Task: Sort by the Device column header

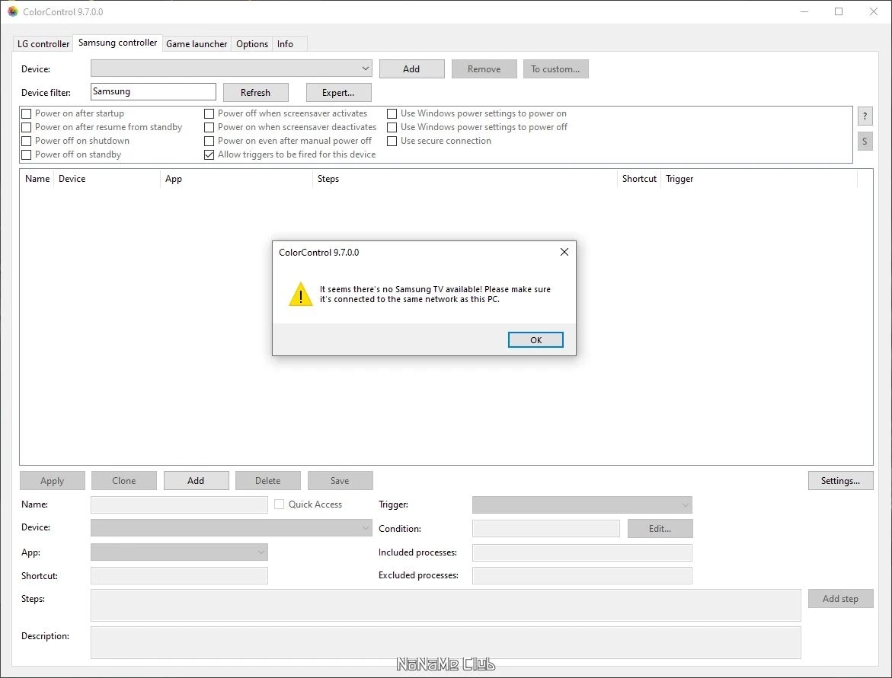Action: click(107, 179)
